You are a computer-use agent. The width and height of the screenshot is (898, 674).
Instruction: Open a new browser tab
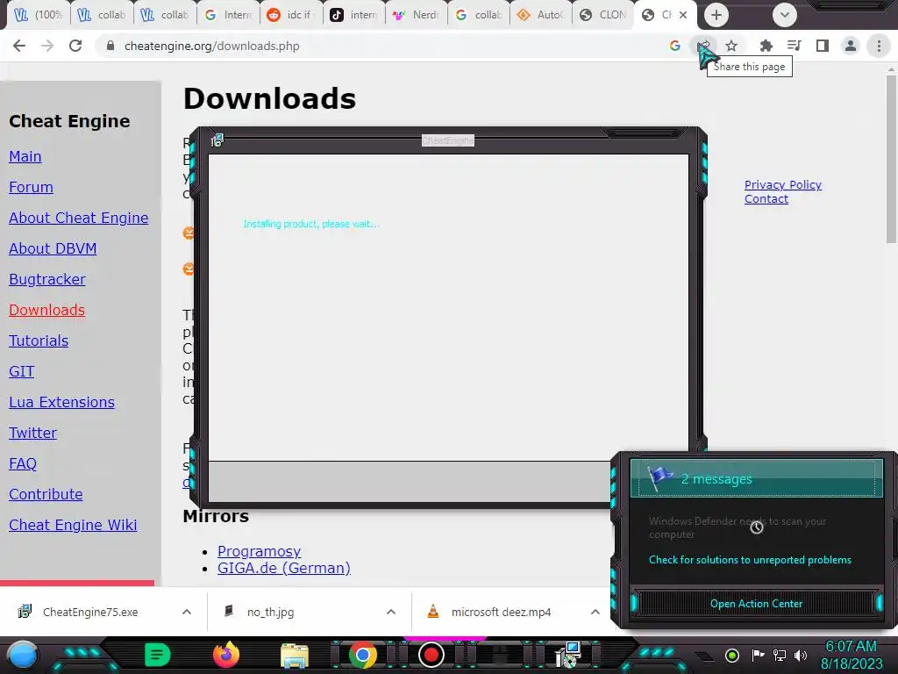point(716,15)
